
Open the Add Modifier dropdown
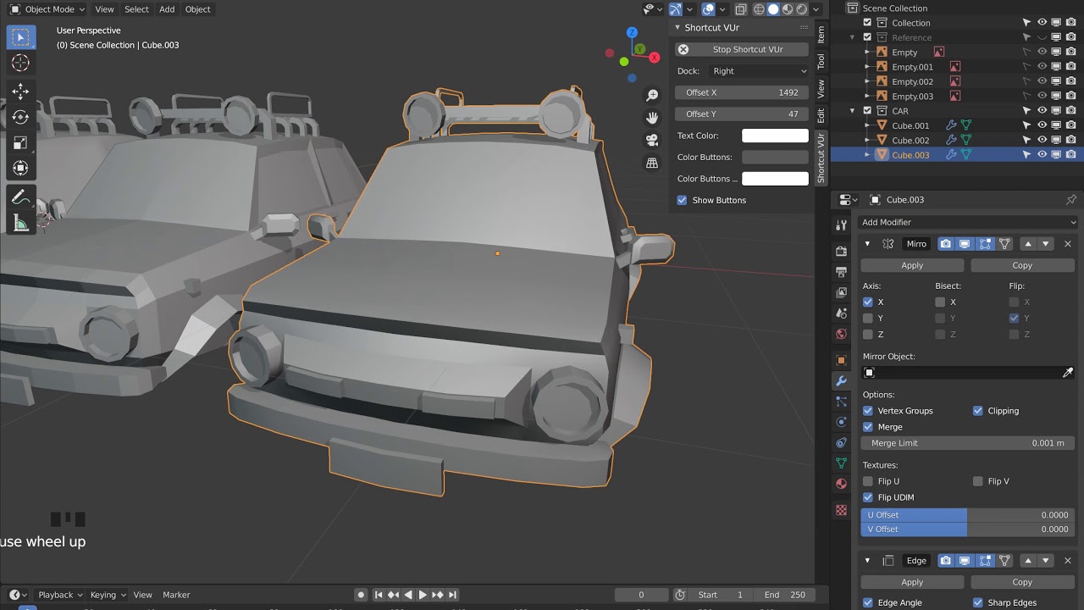pos(968,222)
